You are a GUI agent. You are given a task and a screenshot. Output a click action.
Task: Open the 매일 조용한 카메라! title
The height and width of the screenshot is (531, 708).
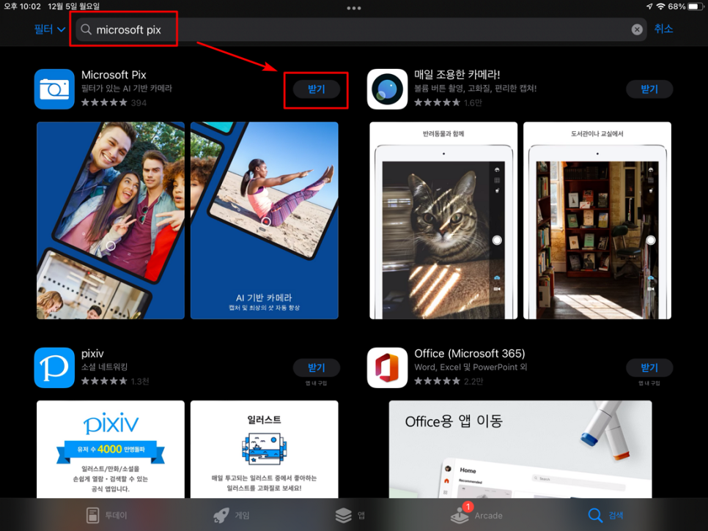click(457, 75)
